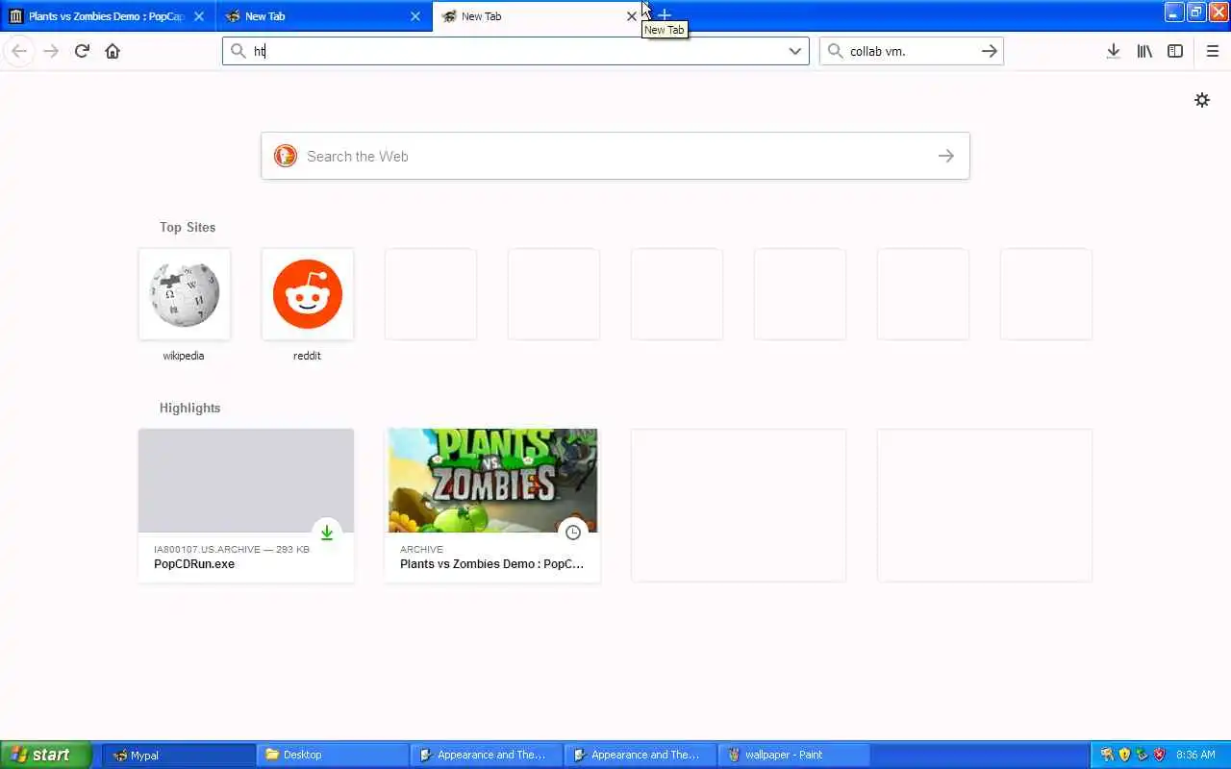Click the Highlights heading
The image size is (1231, 769).
(189, 408)
